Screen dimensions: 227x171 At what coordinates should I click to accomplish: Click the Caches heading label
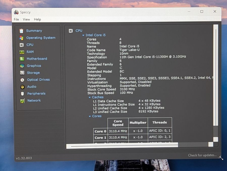coord(98,97)
